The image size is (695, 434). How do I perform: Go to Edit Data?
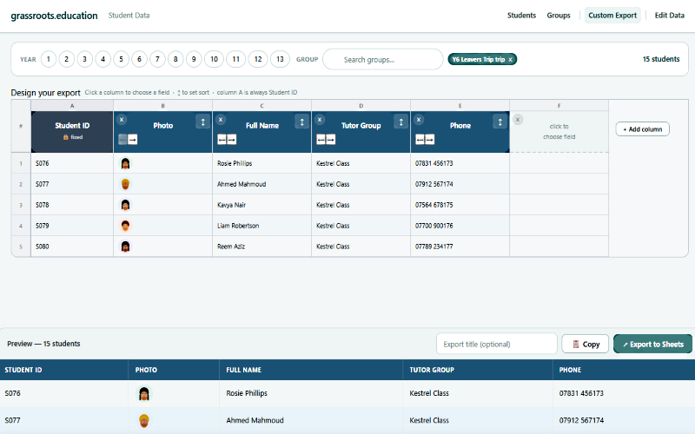[669, 16]
